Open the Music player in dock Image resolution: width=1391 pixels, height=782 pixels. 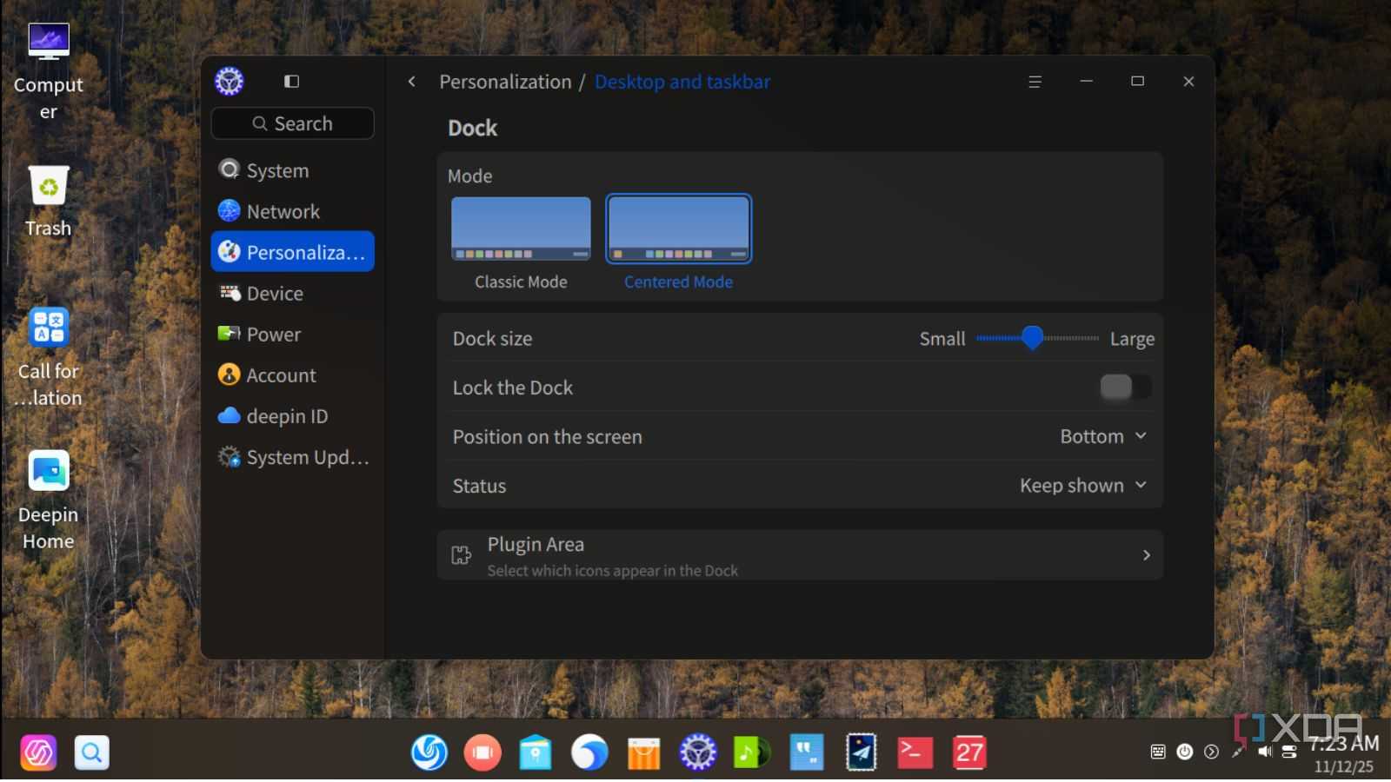click(x=752, y=752)
